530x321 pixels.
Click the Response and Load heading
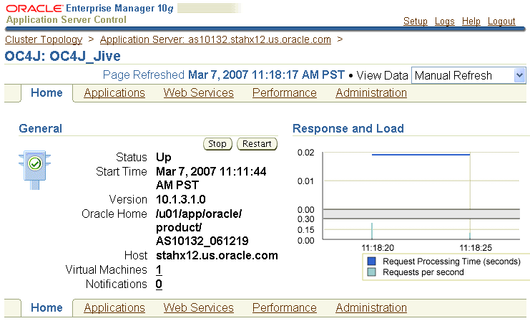348,129
